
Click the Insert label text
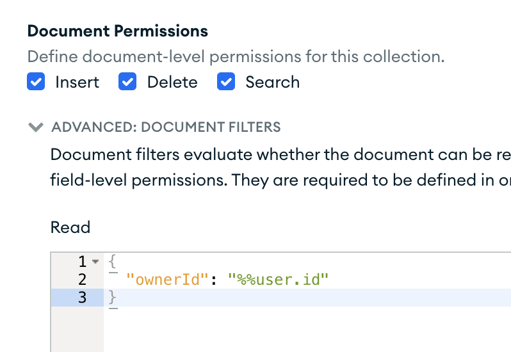click(77, 82)
